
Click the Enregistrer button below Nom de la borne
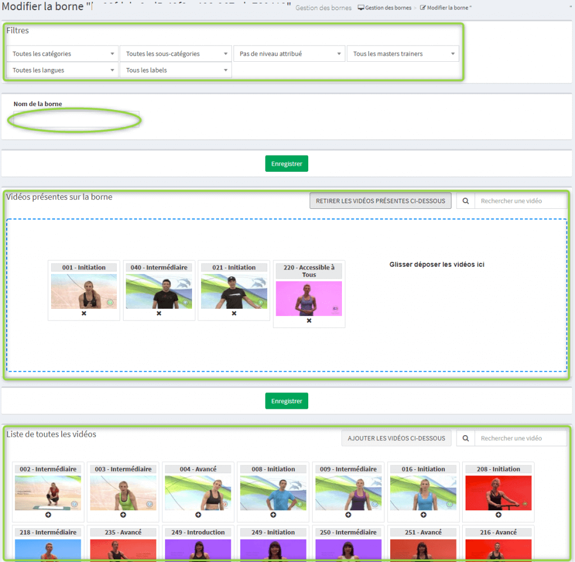coord(286,164)
